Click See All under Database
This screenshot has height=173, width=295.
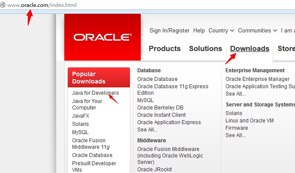click(147, 130)
